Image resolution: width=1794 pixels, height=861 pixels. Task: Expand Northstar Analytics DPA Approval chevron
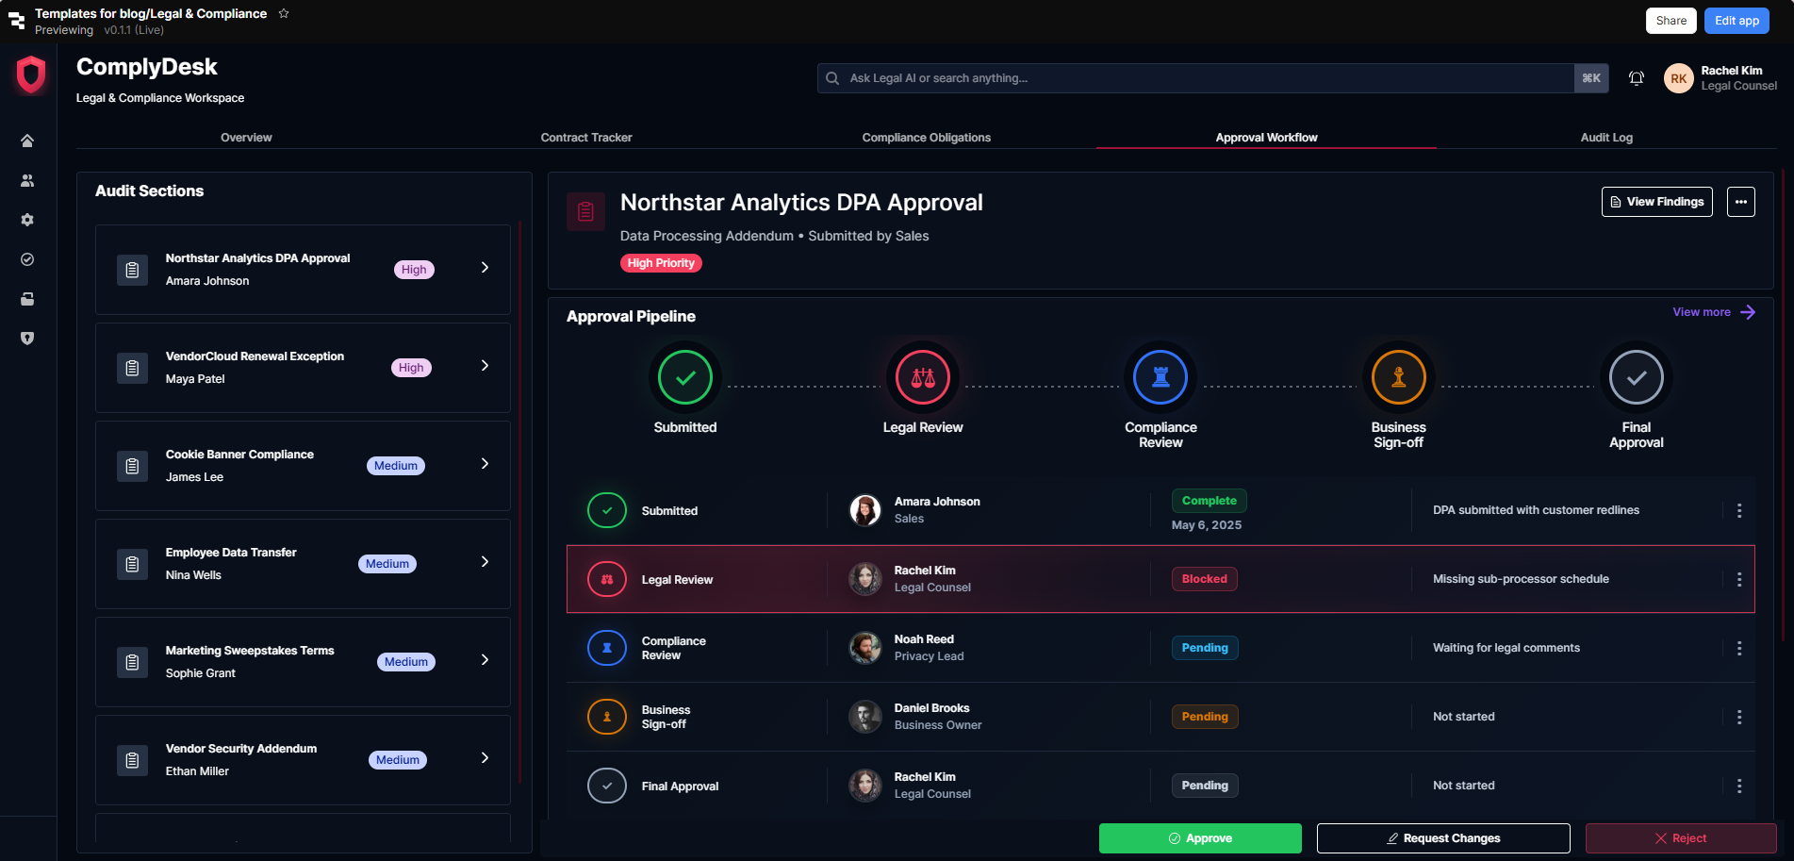tap(485, 268)
